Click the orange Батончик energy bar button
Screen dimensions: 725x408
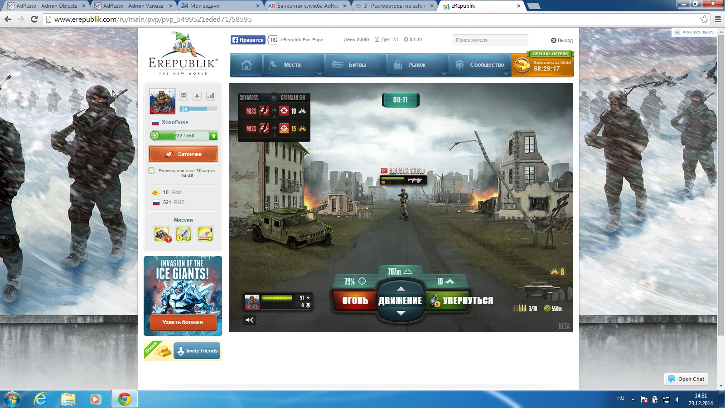pos(183,154)
